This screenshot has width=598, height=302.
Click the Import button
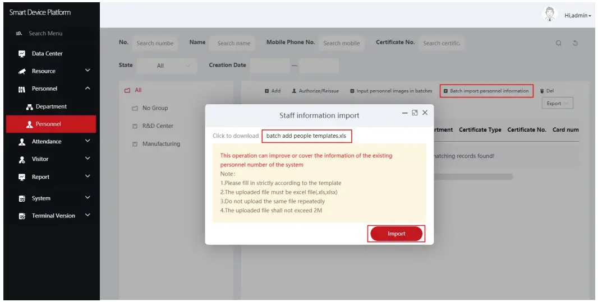(x=396, y=234)
